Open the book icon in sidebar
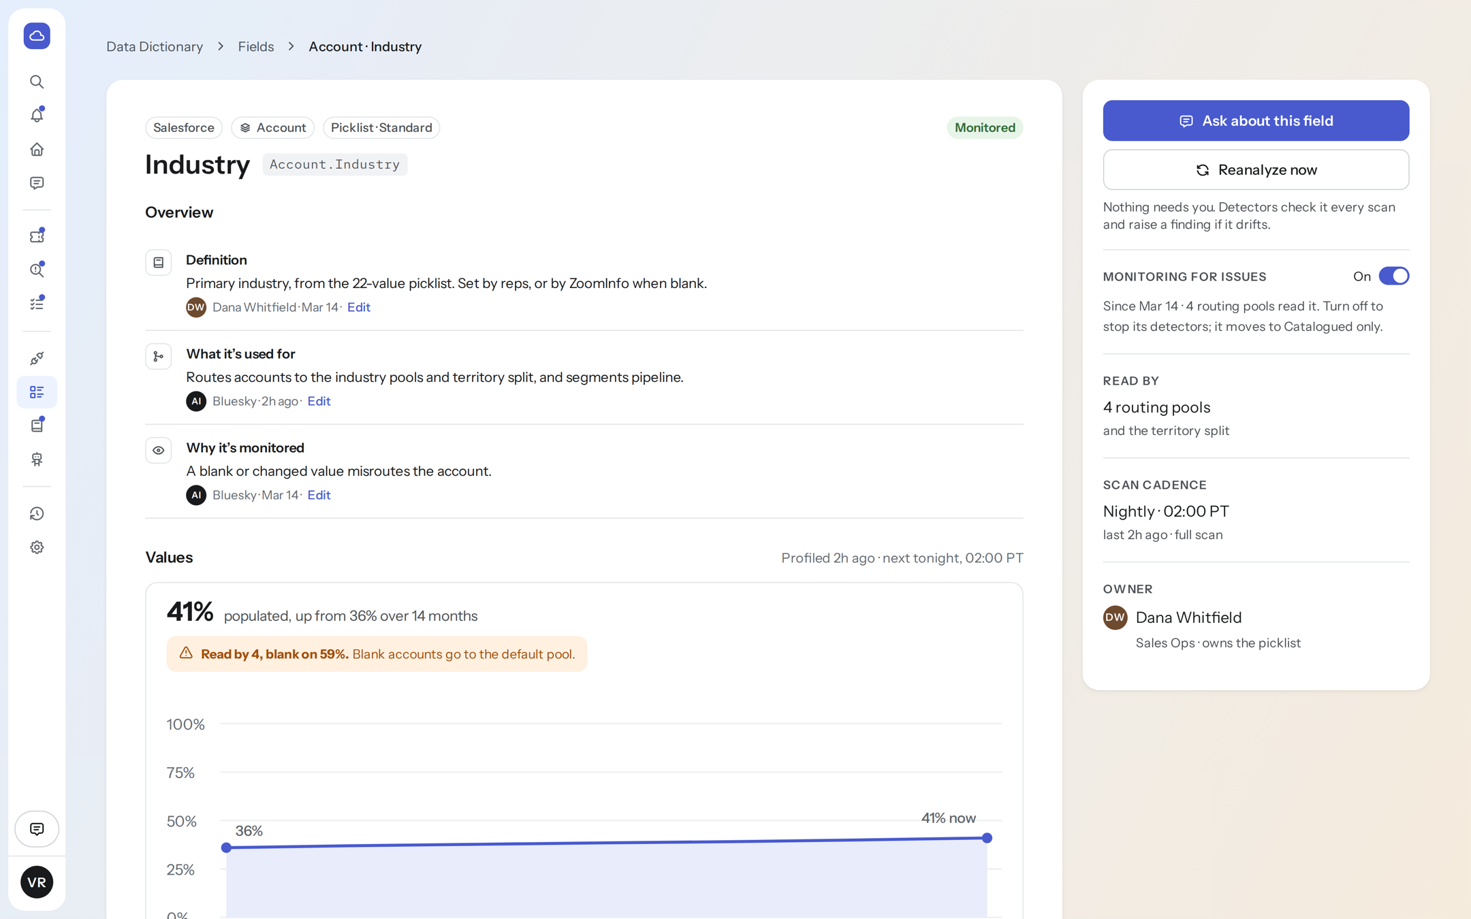The width and height of the screenshot is (1471, 919). (37, 425)
